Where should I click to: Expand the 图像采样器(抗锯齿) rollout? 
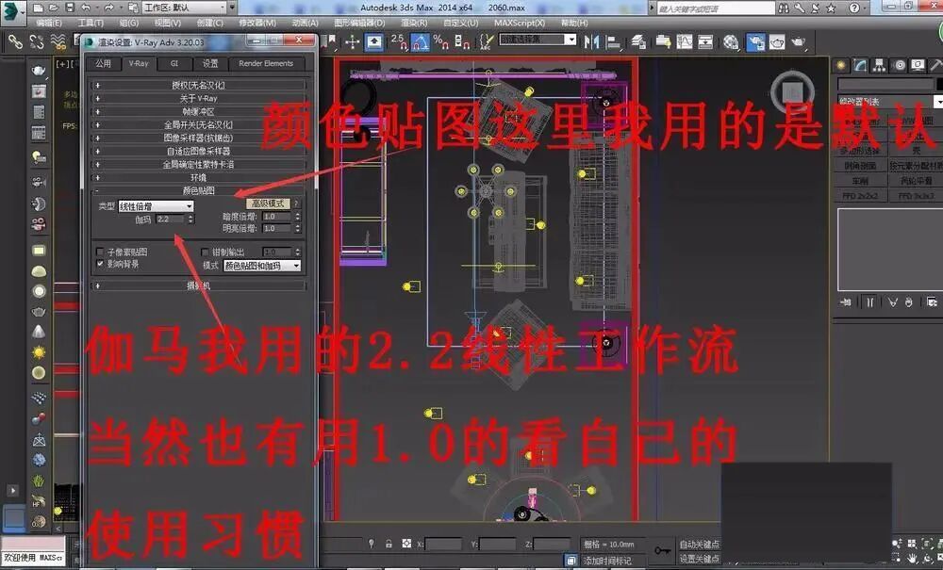pos(198,138)
